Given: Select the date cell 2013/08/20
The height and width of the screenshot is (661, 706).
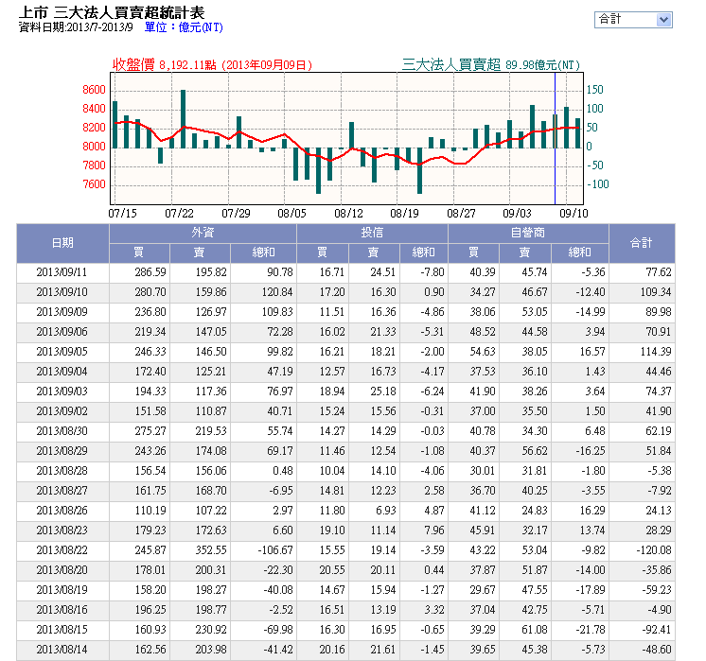Looking at the screenshot, I should [x=62, y=570].
